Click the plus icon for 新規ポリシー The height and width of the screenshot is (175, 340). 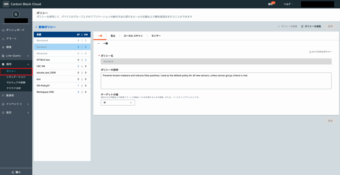click(x=36, y=27)
